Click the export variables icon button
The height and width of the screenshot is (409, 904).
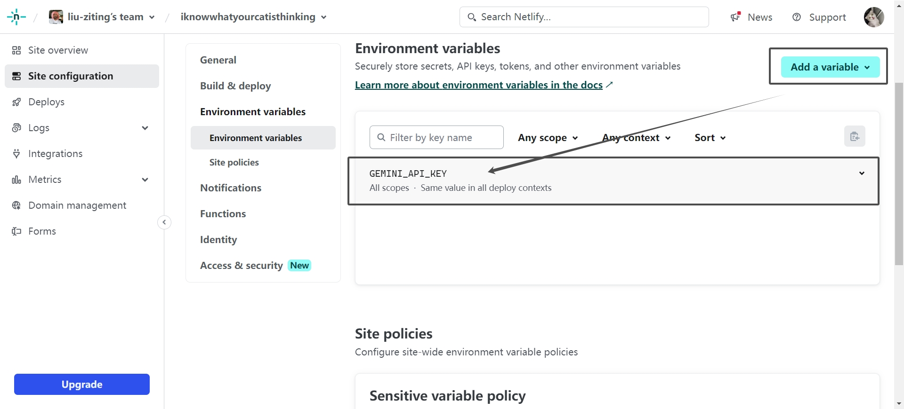pos(855,137)
